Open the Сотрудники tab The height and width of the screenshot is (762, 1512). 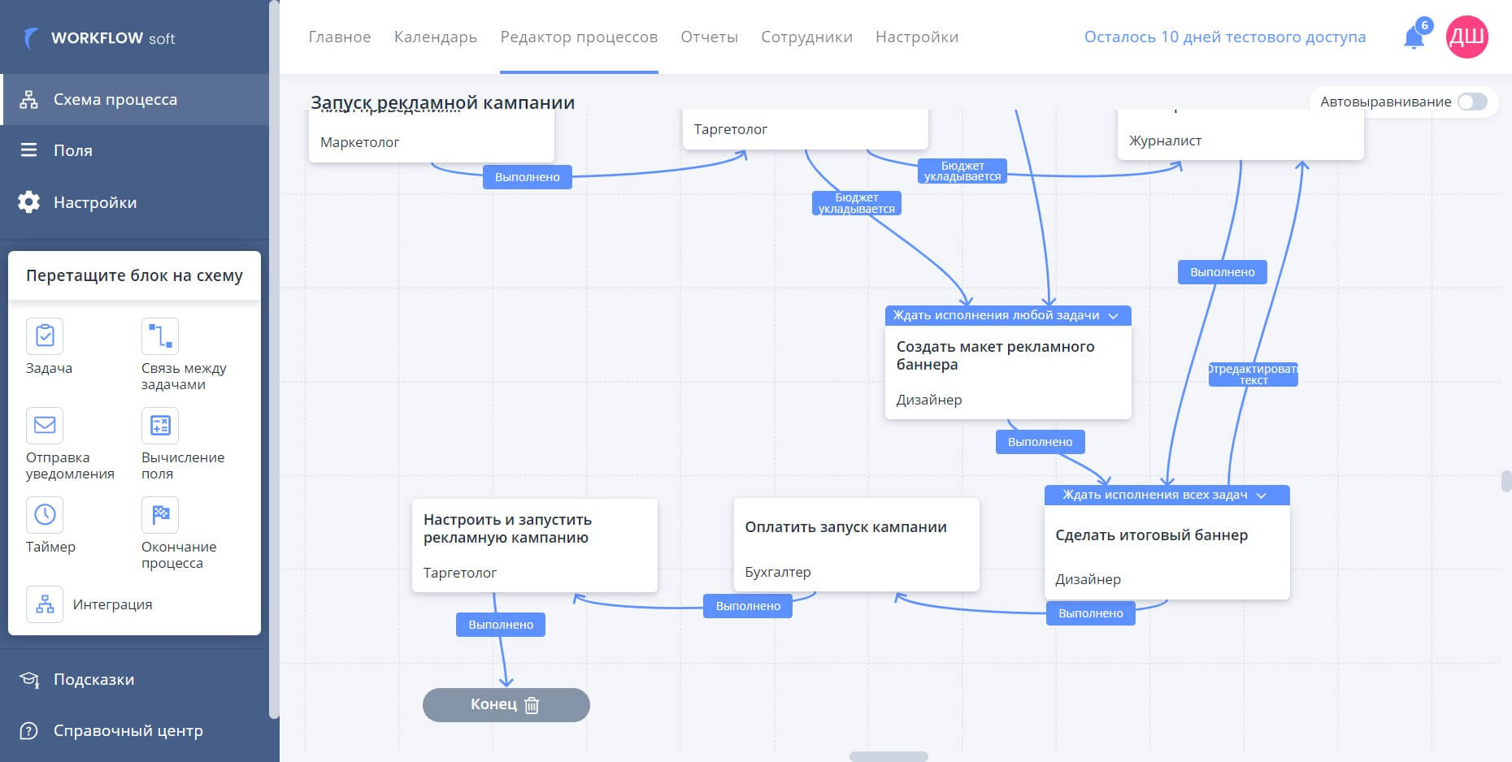point(807,37)
